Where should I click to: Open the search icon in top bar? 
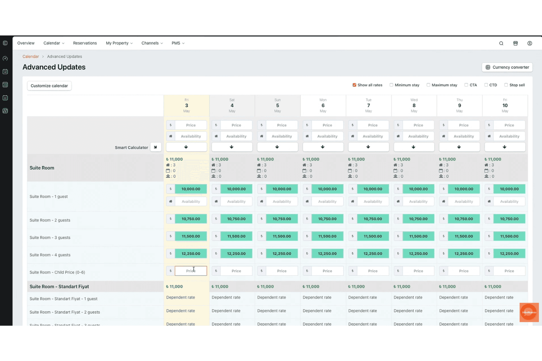tap(501, 43)
